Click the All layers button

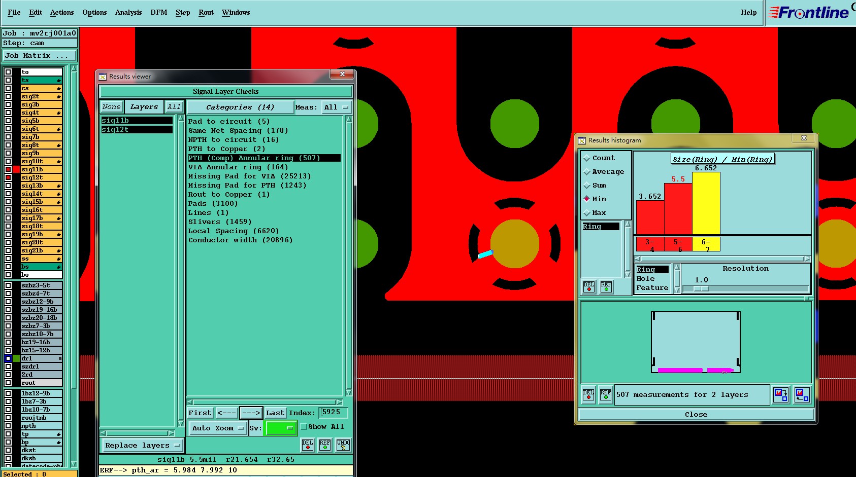tap(174, 107)
